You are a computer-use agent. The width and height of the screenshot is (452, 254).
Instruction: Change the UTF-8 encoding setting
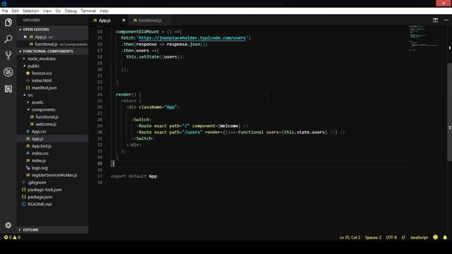391,237
